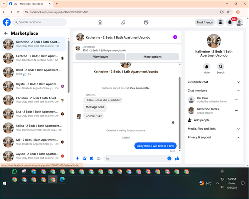This screenshot has width=249, height=199.
Task: Expand Media, files and links section
Action: 214,129
